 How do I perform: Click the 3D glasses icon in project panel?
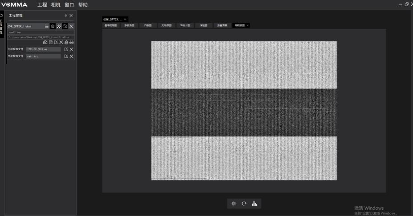coord(71,42)
